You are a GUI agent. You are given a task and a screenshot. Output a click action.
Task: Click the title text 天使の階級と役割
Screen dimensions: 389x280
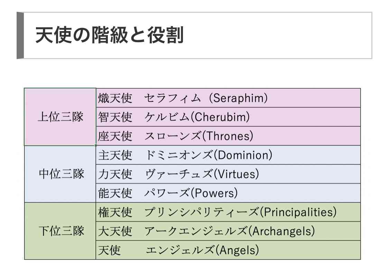pyautogui.click(x=109, y=35)
